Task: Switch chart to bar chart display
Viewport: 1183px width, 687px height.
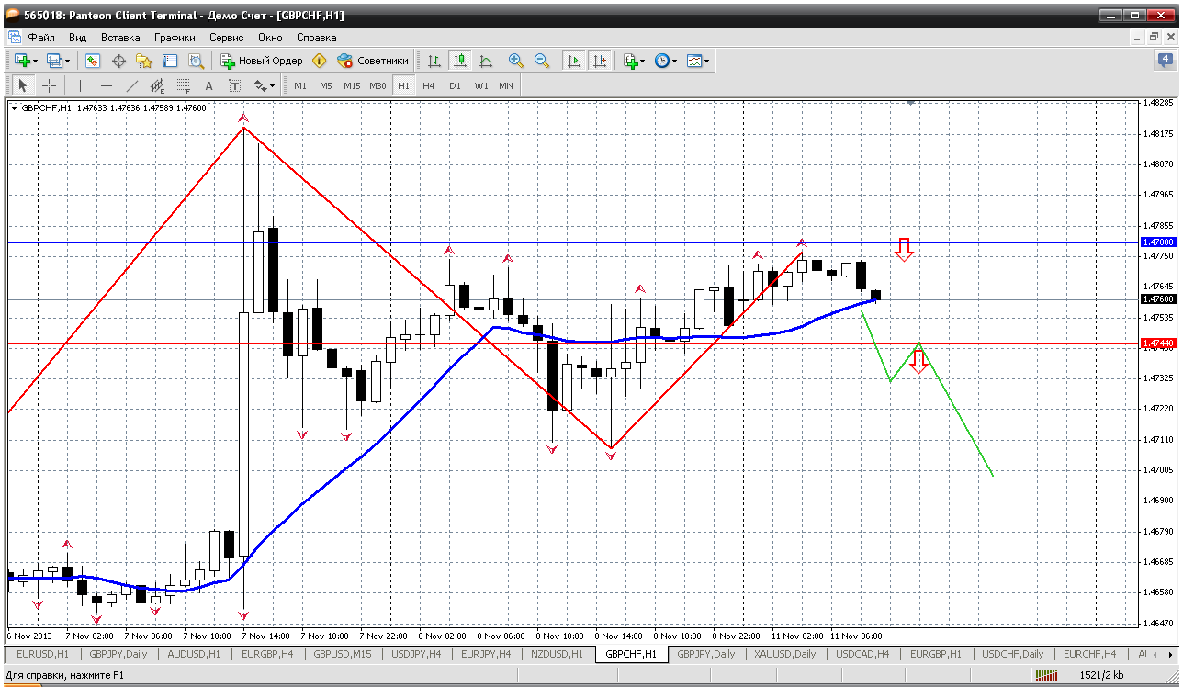Action: click(434, 61)
